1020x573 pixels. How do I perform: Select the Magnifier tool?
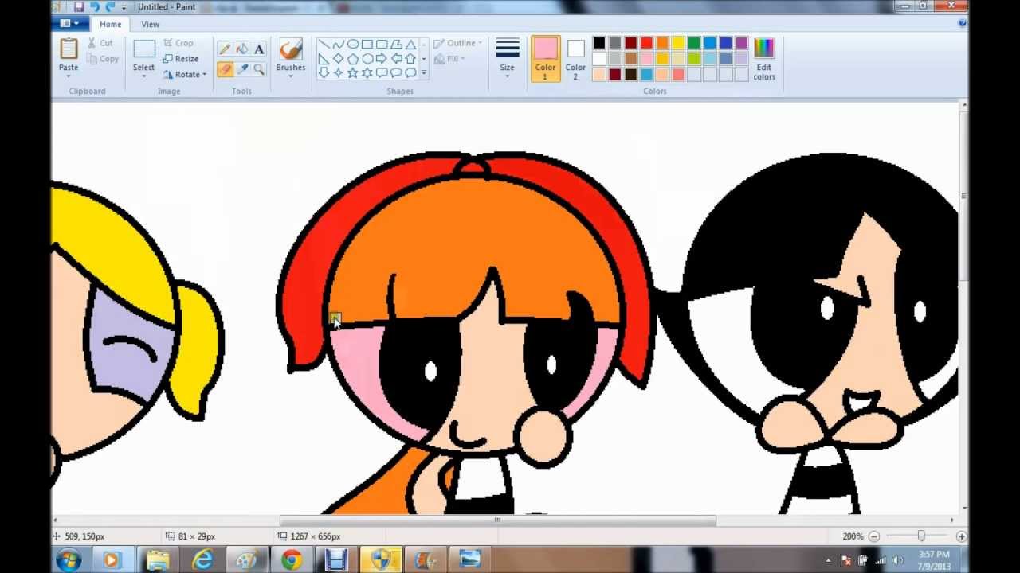pyautogui.click(x=259, y=70)
